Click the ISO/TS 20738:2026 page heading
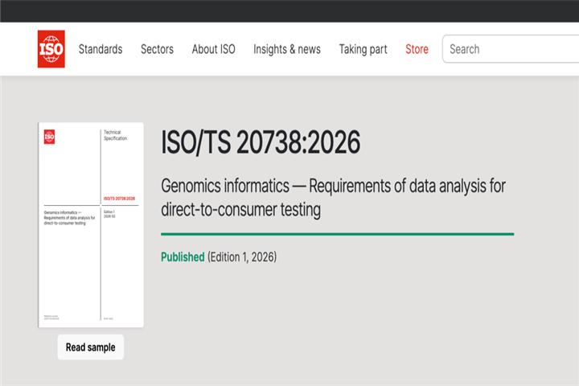579x386 pixels. coord(261,142)
